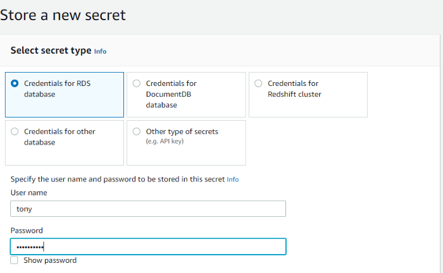
Task: Click the Select secret type section heading
Action: point(51,51)
